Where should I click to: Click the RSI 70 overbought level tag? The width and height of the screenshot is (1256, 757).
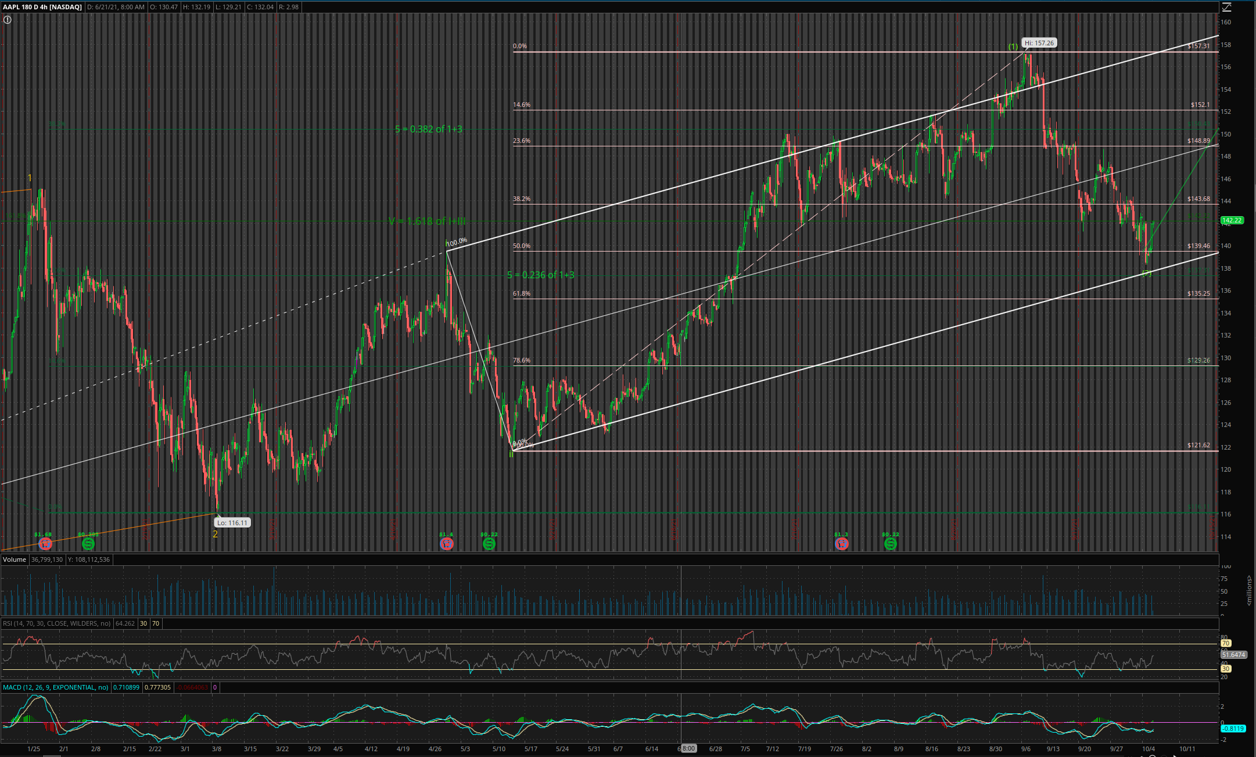click(x=1225, y=643)
